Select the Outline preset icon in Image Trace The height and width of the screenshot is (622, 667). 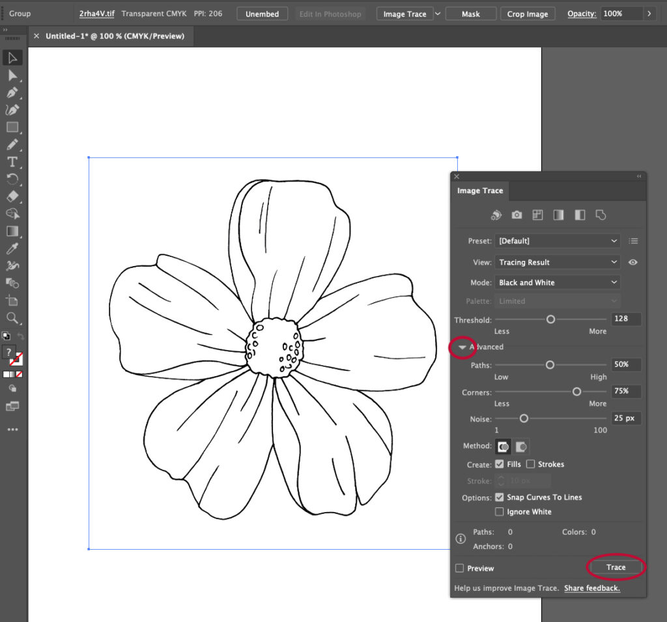point(601,215)
